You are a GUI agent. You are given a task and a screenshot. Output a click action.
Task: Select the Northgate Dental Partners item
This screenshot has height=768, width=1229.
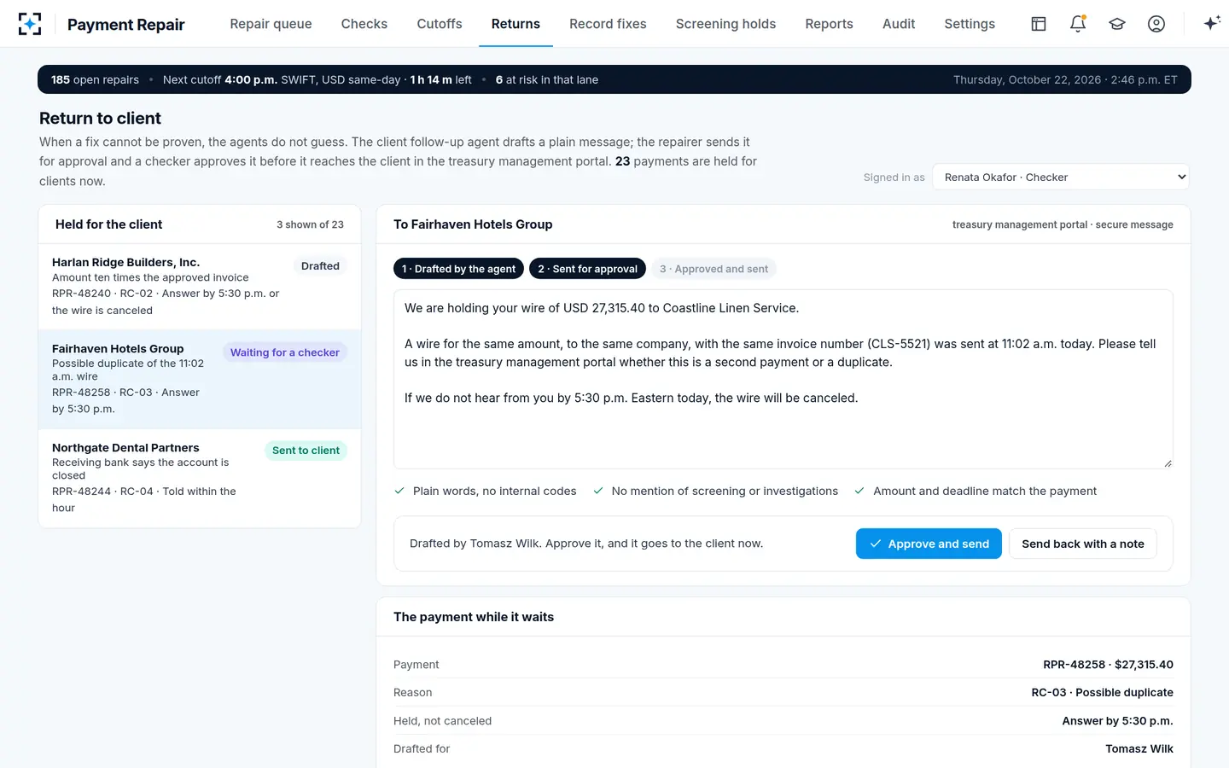(200, 478)
